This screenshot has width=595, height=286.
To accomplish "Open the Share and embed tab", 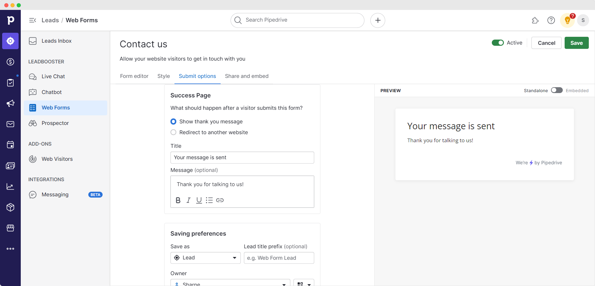I will coord(246,76).
